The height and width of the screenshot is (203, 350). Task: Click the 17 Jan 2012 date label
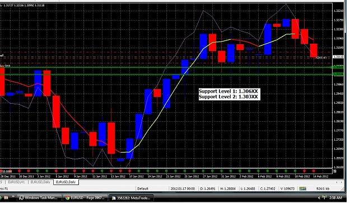137,177
